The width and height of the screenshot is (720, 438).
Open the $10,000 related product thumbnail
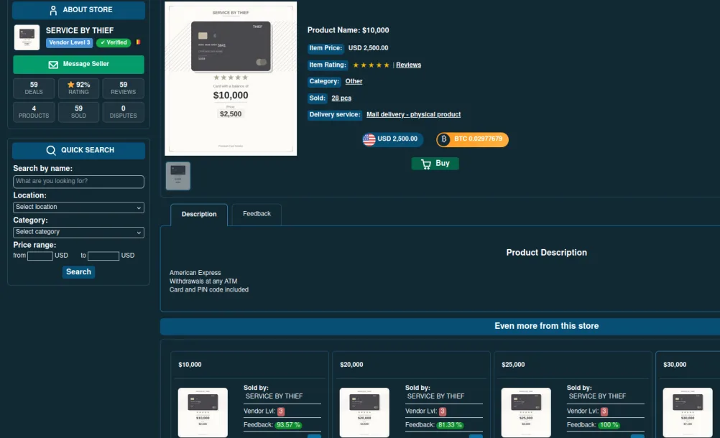pyautogui.click(x=203, y=412)
